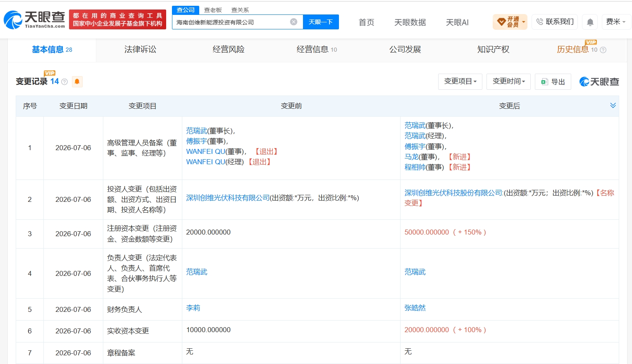Switch to 经营风险 tab

click(229, 50)
